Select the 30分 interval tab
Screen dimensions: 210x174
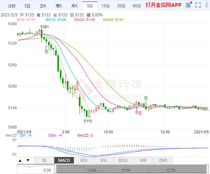click(121, 6)
